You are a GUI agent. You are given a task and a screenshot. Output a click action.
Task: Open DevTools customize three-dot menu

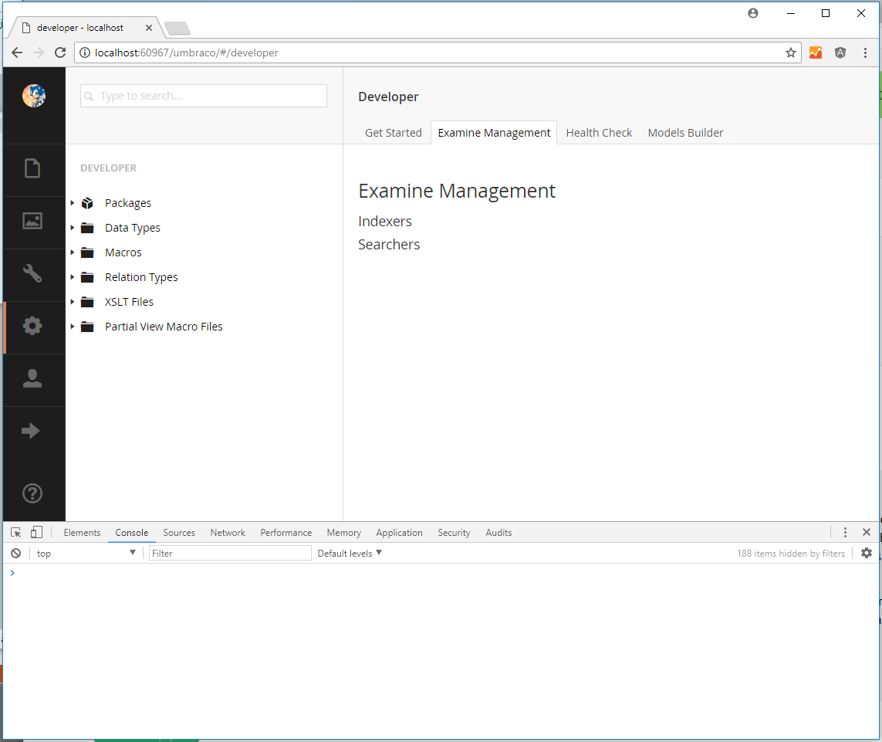845,533
